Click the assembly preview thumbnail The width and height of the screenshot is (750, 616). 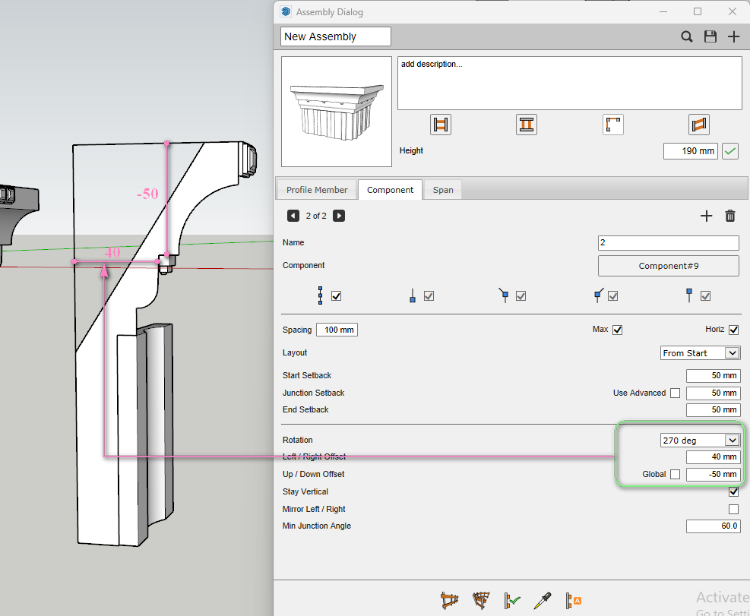[x=337, y=112]
